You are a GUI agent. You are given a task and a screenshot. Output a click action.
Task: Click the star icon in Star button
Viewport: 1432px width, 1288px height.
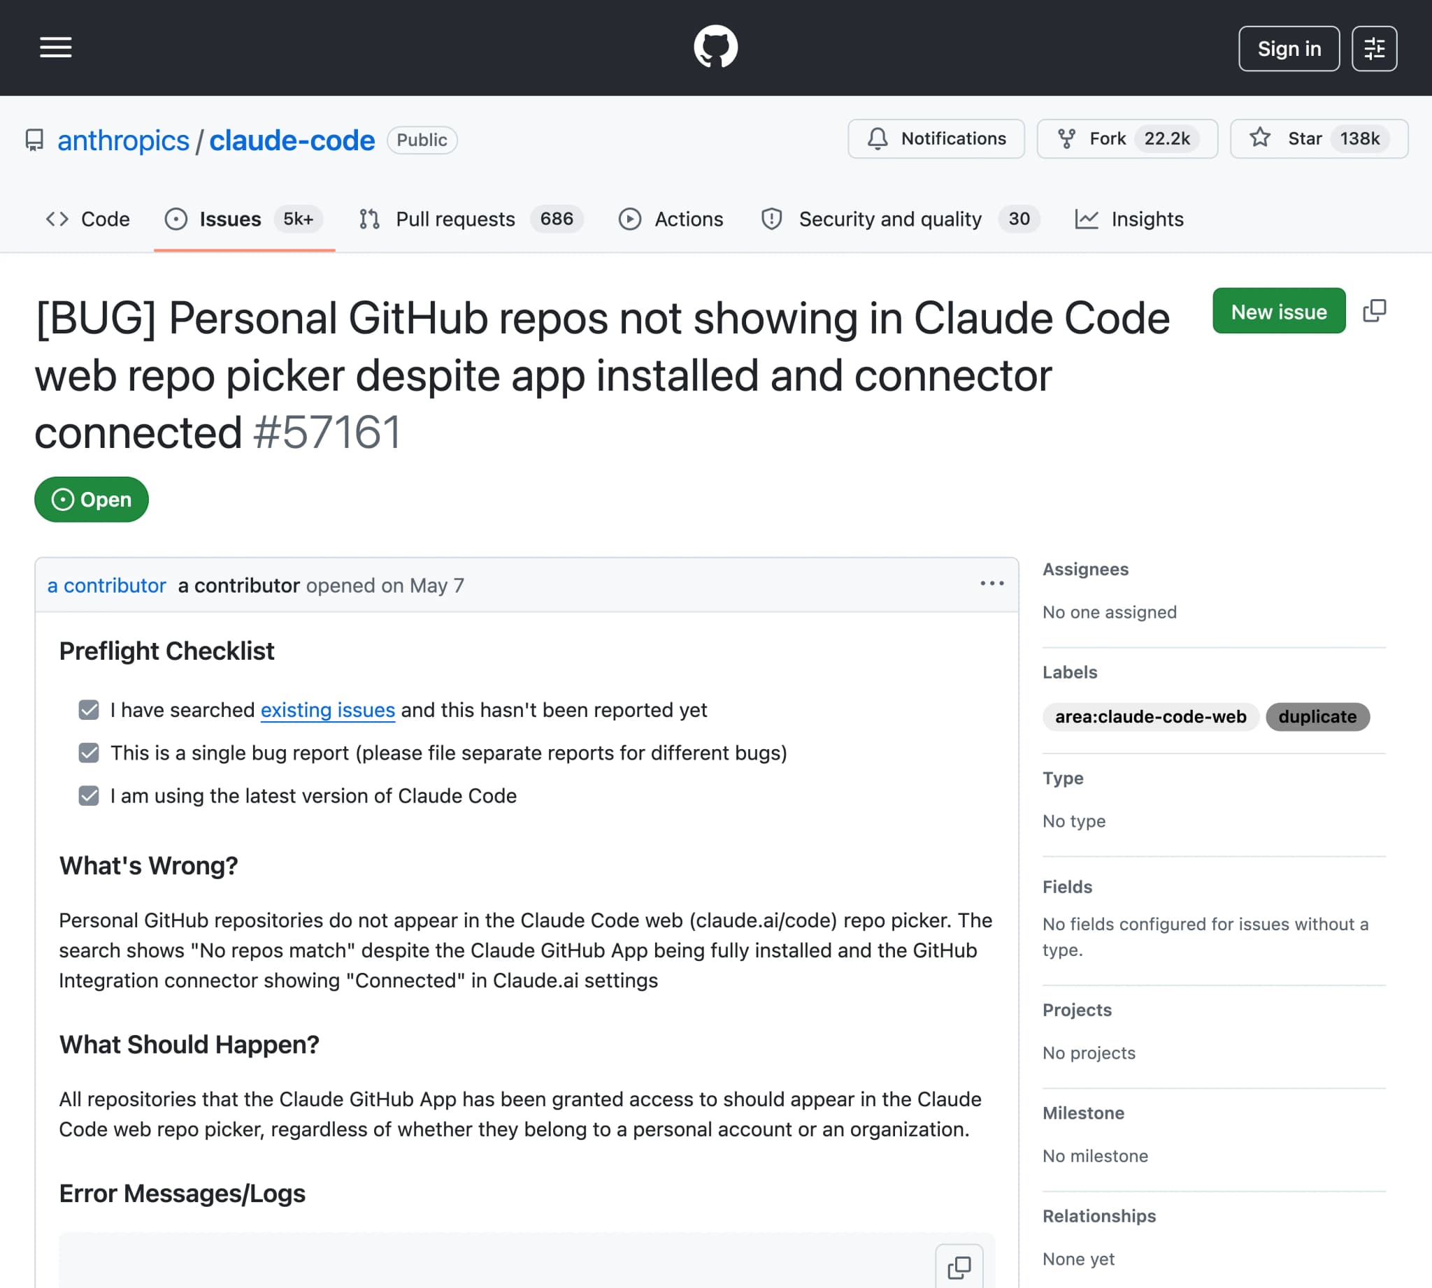(x=1259, y=138)
